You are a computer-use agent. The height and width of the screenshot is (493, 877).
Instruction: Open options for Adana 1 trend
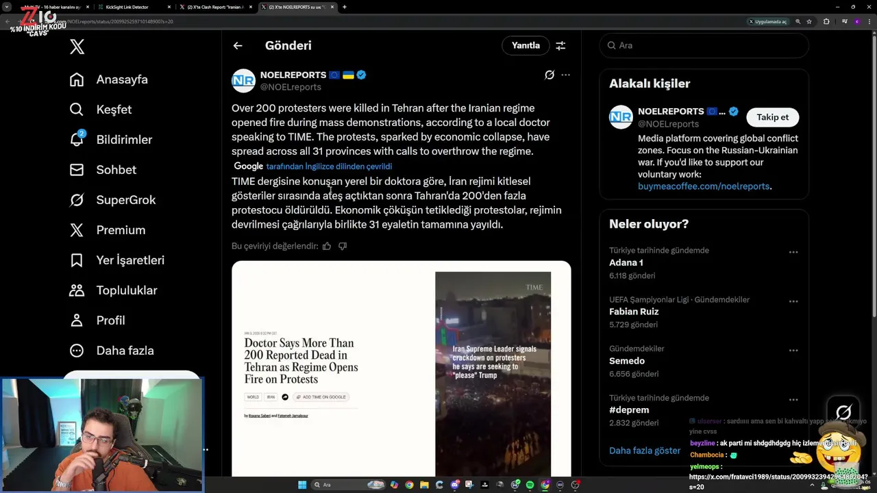point(793,252)
